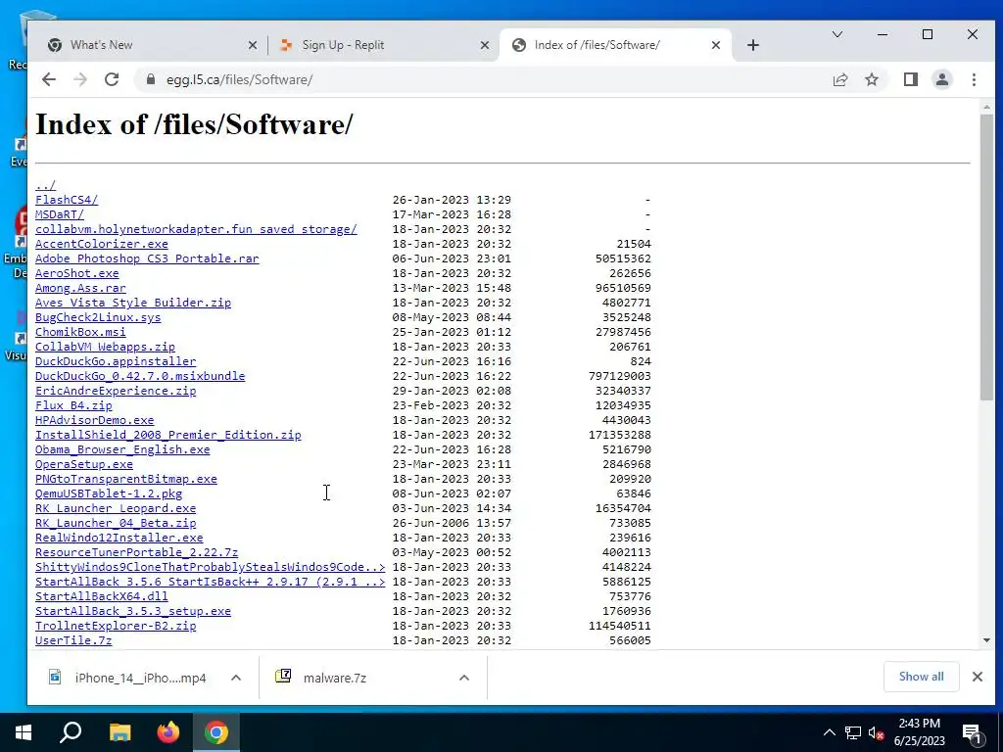Open collabvm.holynetworkadapter.fun saved storage folder

point(196,229)
